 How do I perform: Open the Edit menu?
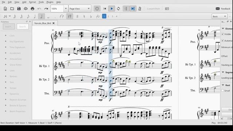[10, 2]
